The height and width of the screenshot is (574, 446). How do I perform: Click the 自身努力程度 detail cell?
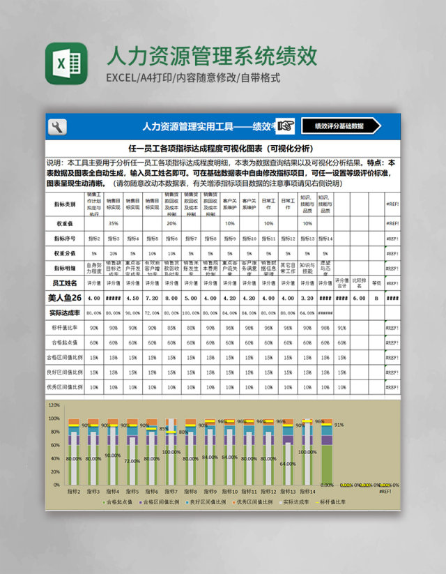point(94,269)
